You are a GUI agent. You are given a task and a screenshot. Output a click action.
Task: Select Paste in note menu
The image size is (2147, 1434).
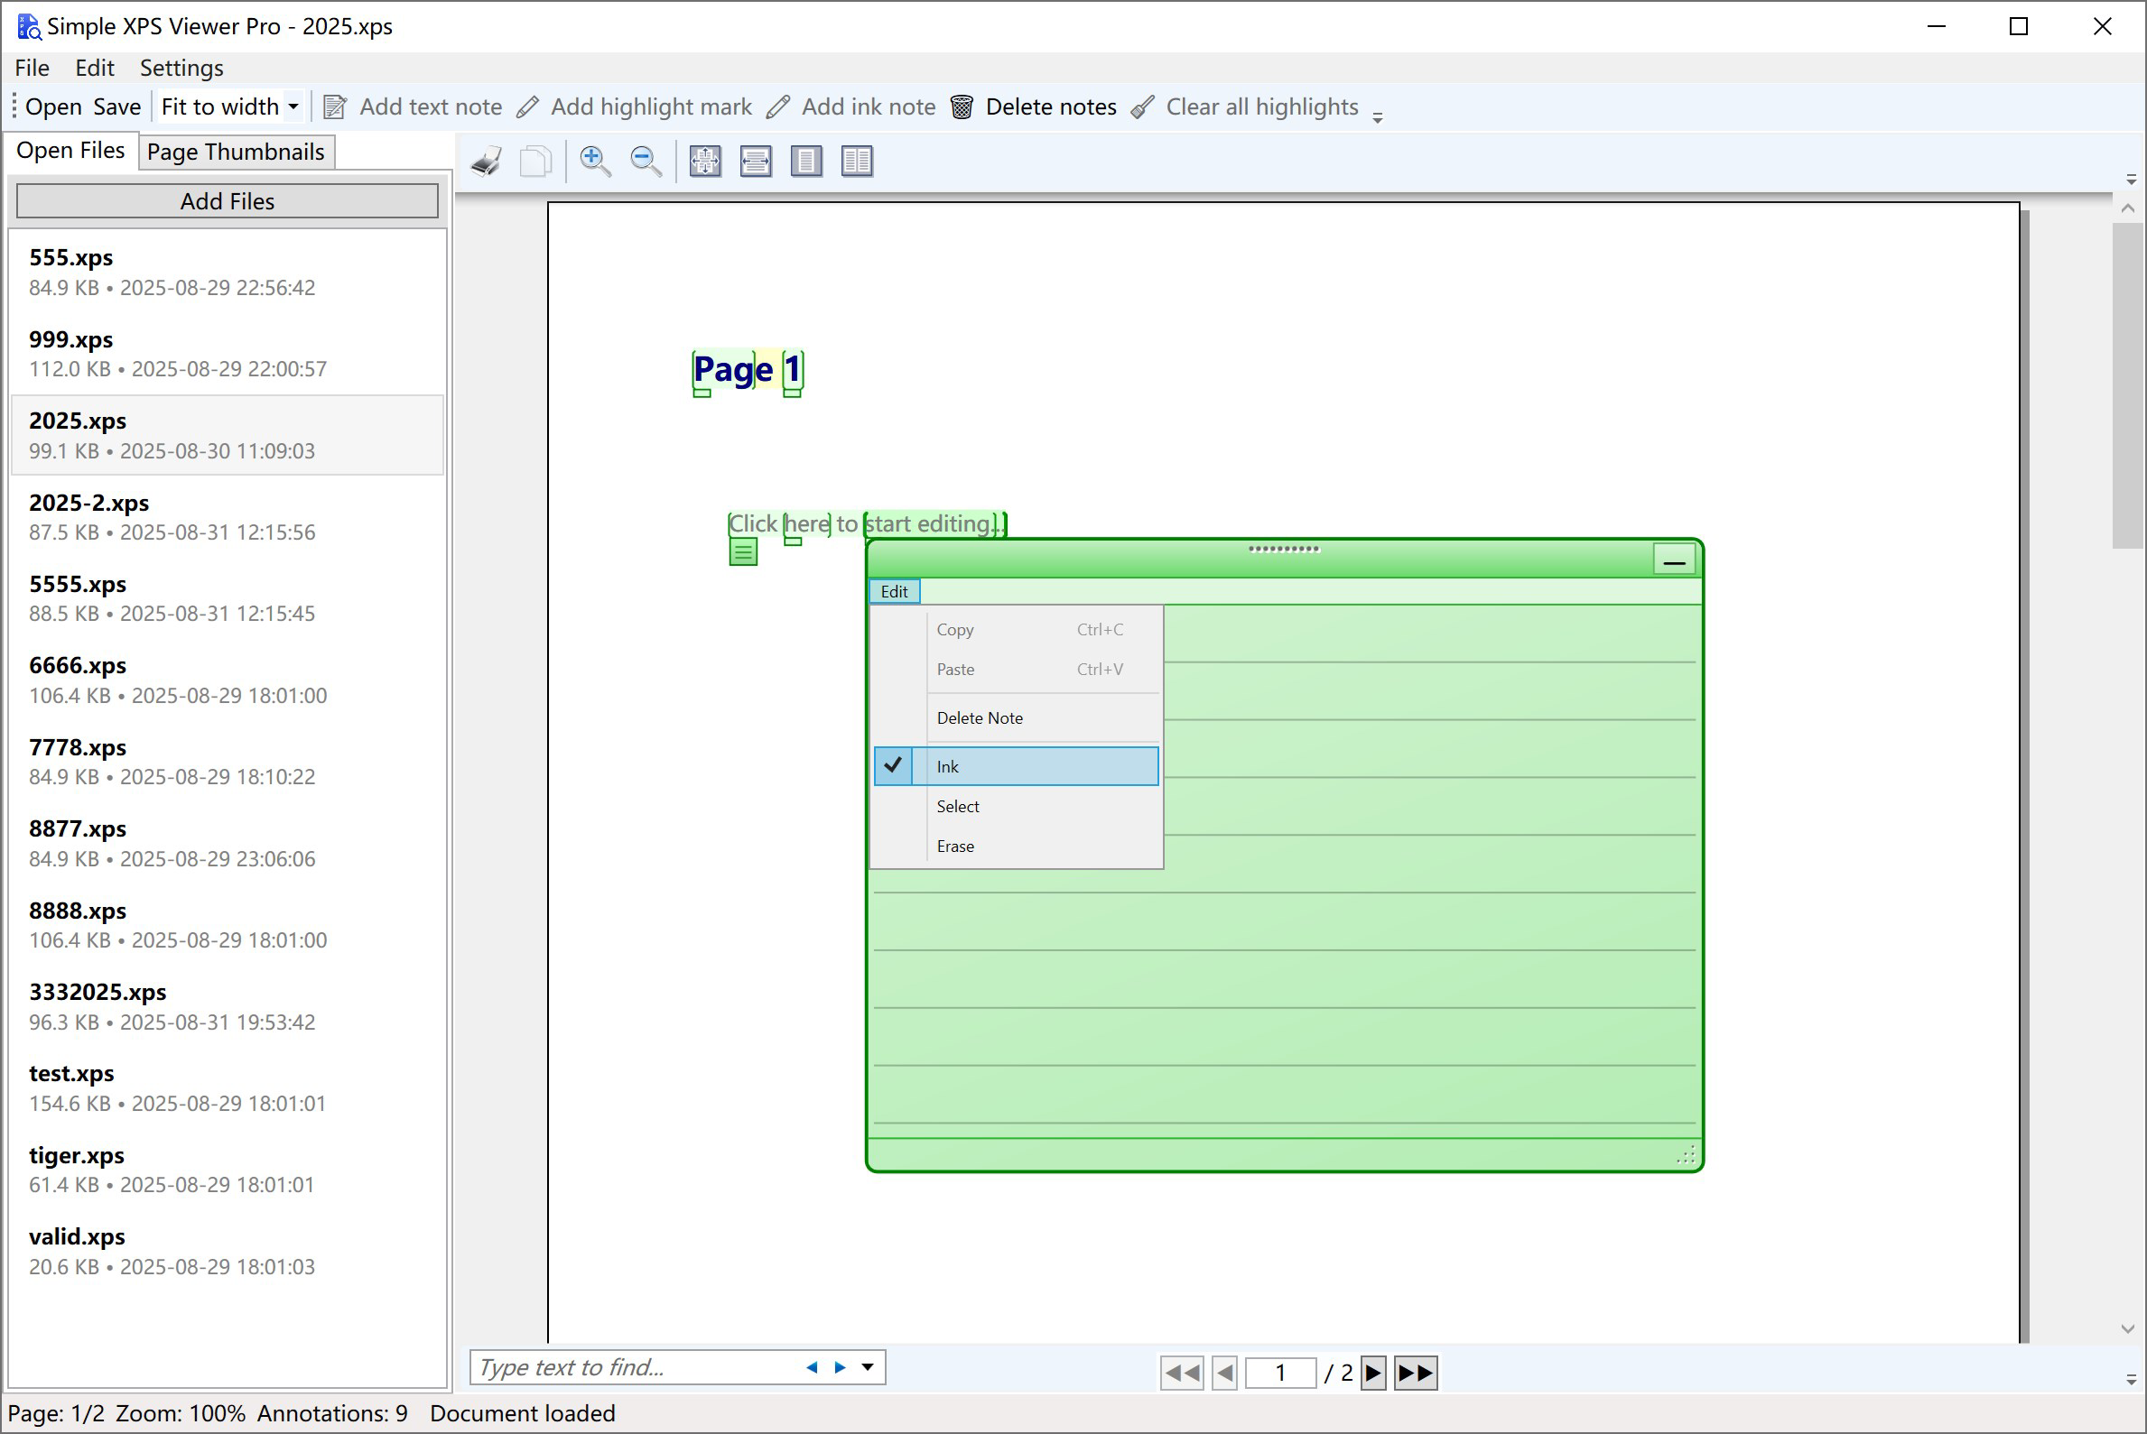pos(1017,670)
